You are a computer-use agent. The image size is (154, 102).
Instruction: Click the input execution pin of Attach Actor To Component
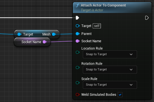coord(77,18)
